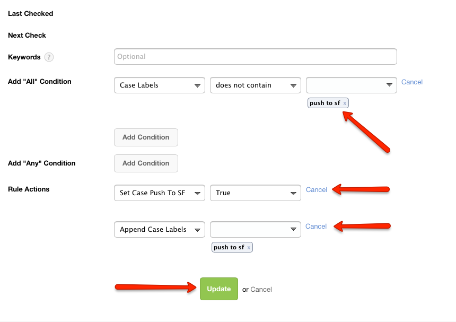
Task: Open the Set Case Push To SF action dropdown
Action: tap(159, 193)
